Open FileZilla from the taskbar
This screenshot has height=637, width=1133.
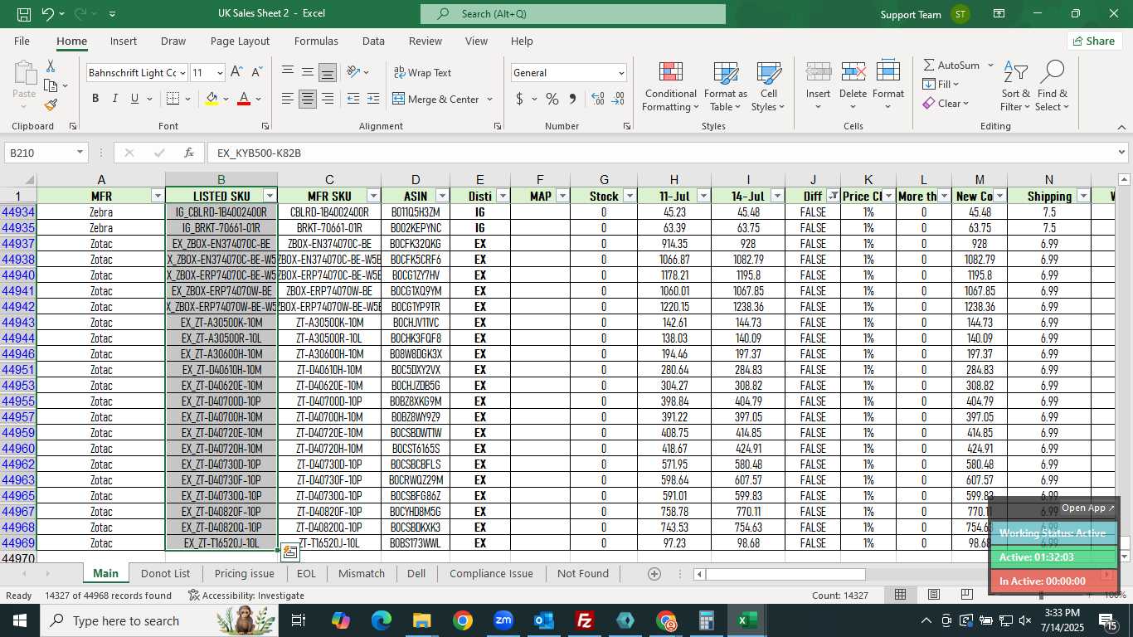tap(585, 620)
